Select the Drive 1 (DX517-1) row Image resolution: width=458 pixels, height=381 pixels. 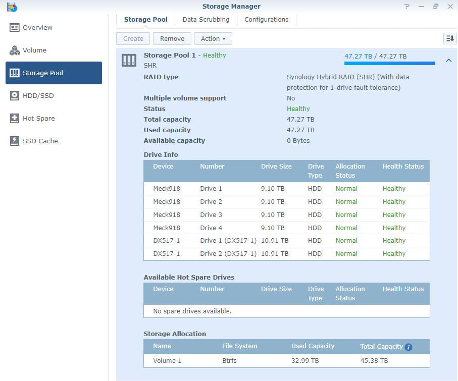pyautogui.click(x=286, y=241)
